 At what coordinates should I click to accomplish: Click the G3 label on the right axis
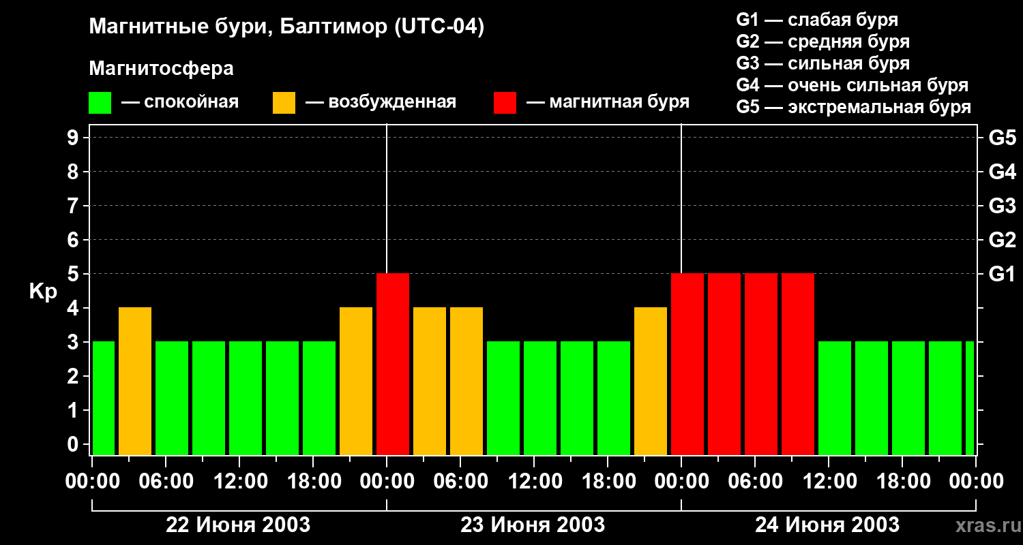point(1002,206)
